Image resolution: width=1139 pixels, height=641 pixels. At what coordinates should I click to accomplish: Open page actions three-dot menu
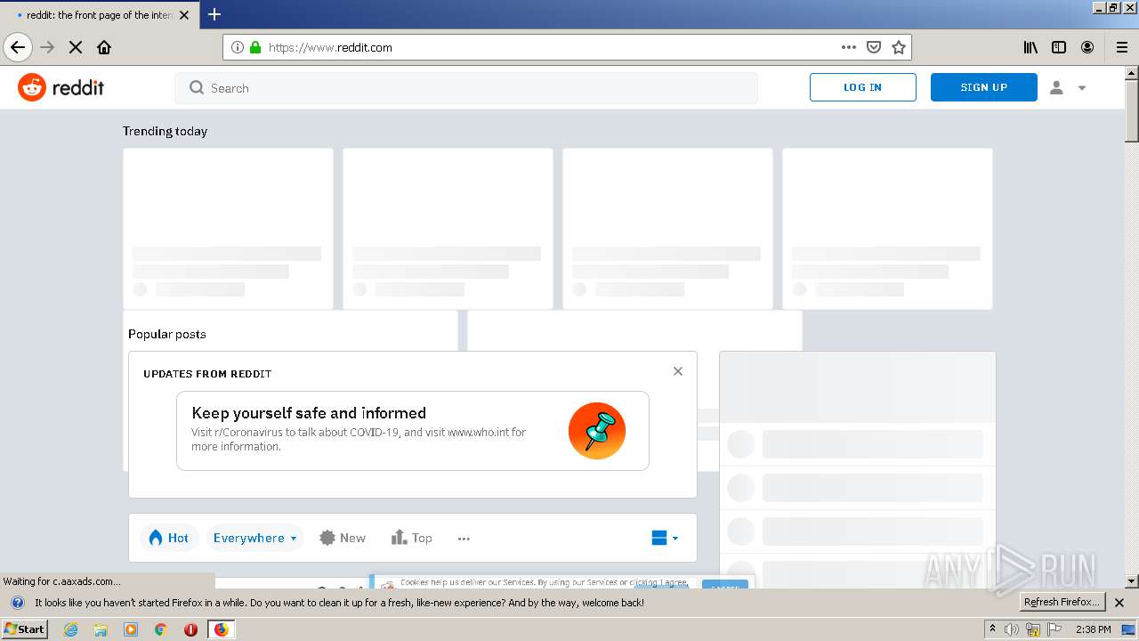click(849, 47)
